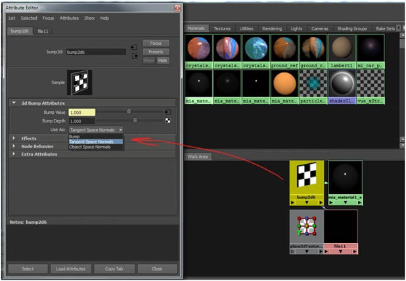Click the Focus button
The height and width of the screenshot is (281, 406).
(156, 43)
